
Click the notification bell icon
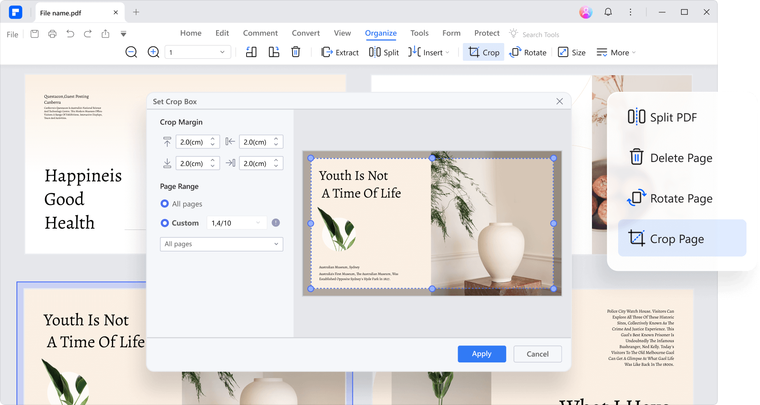click(x=608, y=12)
